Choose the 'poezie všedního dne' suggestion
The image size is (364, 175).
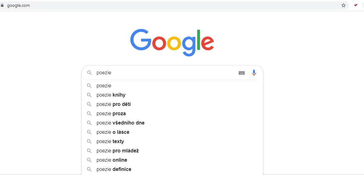click(x=172, y=123)
